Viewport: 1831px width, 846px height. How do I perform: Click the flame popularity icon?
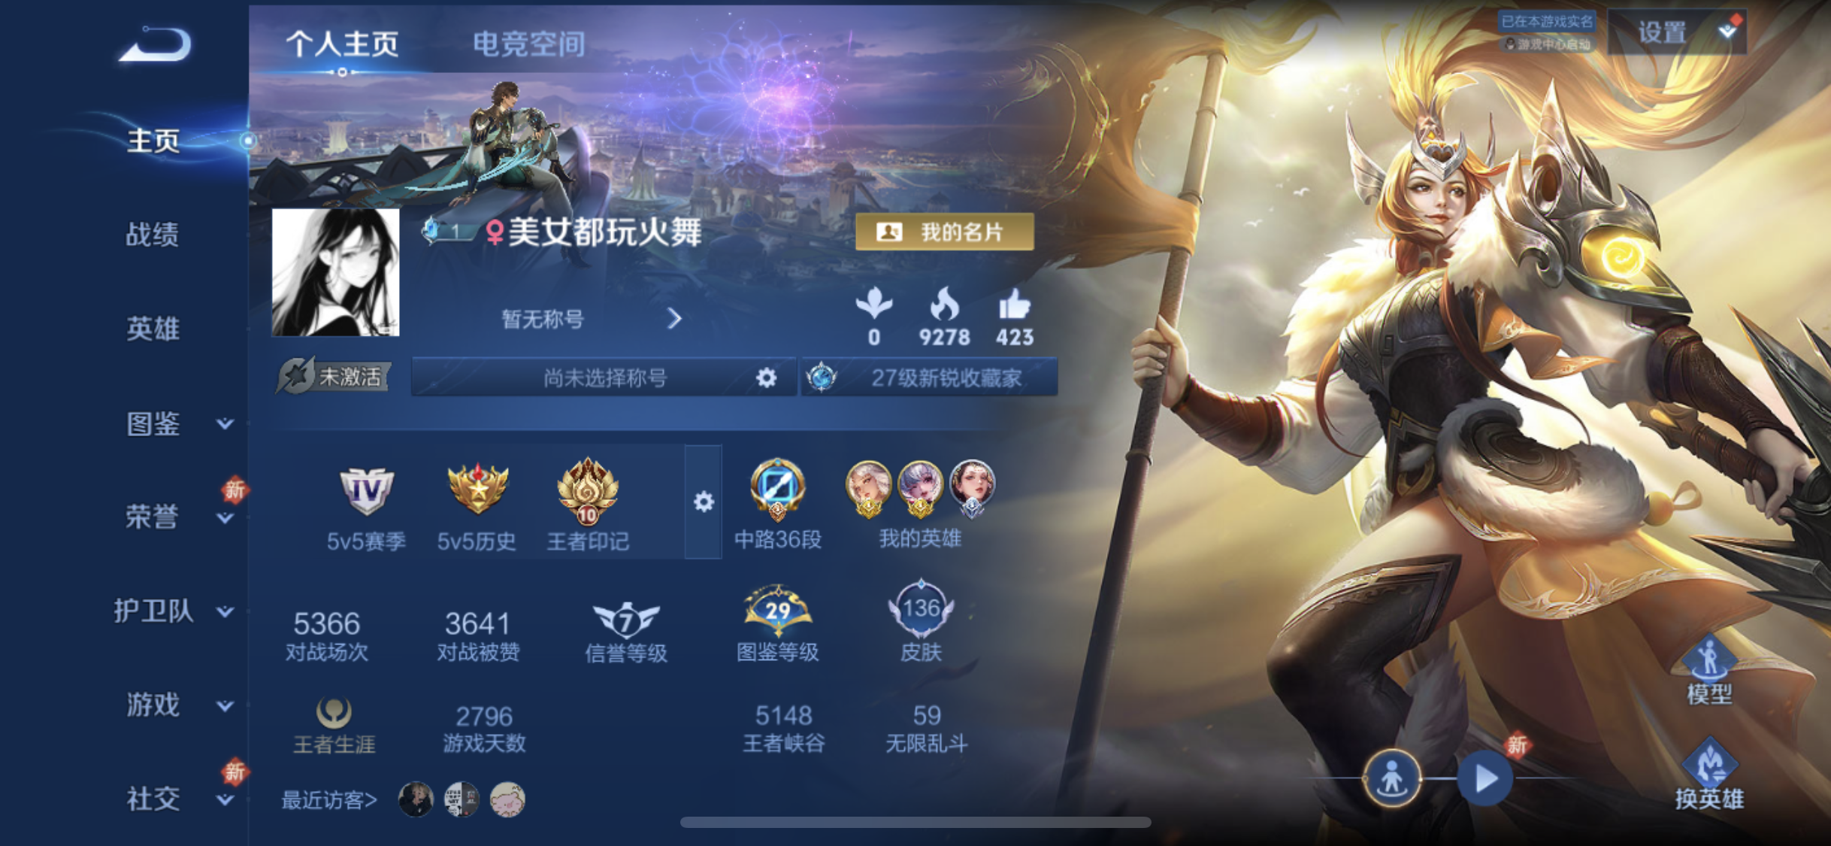[x=944, y=305]
